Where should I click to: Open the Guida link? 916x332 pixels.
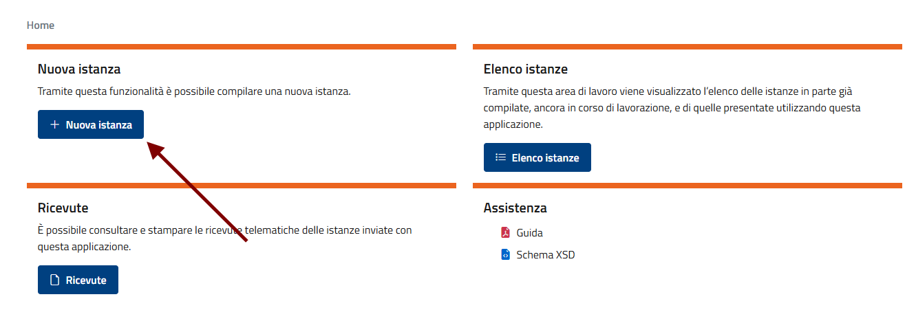529,232
